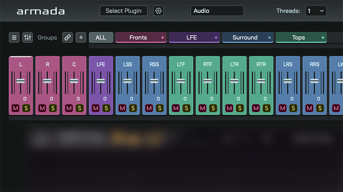Click the plus on the LFE group
Screen dimensions: 343x192
(x=216, y=38)
